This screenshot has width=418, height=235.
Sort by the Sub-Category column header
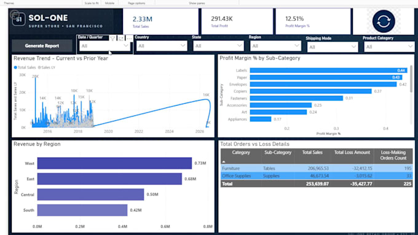point(278,153)
